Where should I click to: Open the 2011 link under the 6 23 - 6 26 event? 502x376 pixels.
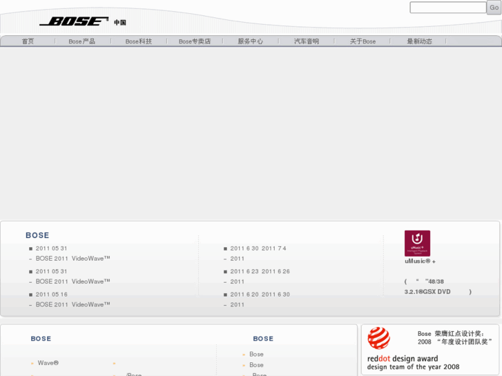click(238, 281)
